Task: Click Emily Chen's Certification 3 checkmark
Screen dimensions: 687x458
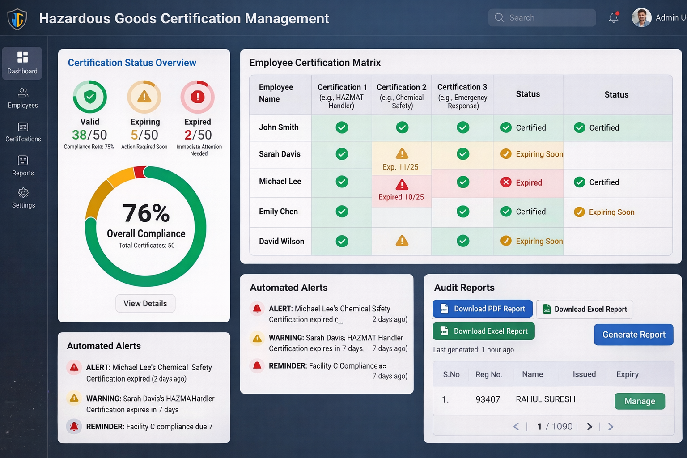Action: tap(463, 212)
